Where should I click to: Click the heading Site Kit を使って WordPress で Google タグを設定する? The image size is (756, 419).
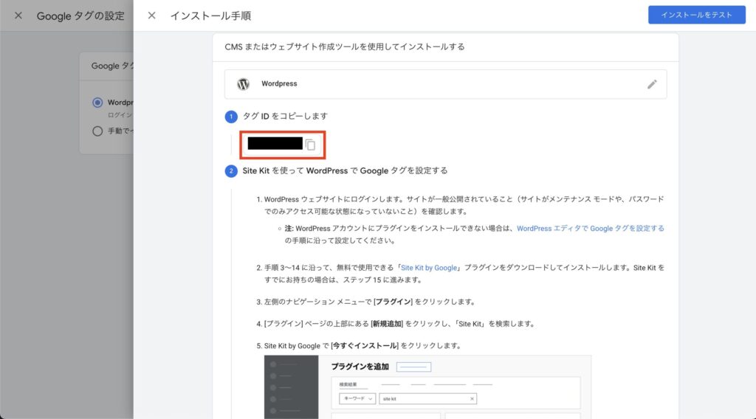(x=345, y=171)
